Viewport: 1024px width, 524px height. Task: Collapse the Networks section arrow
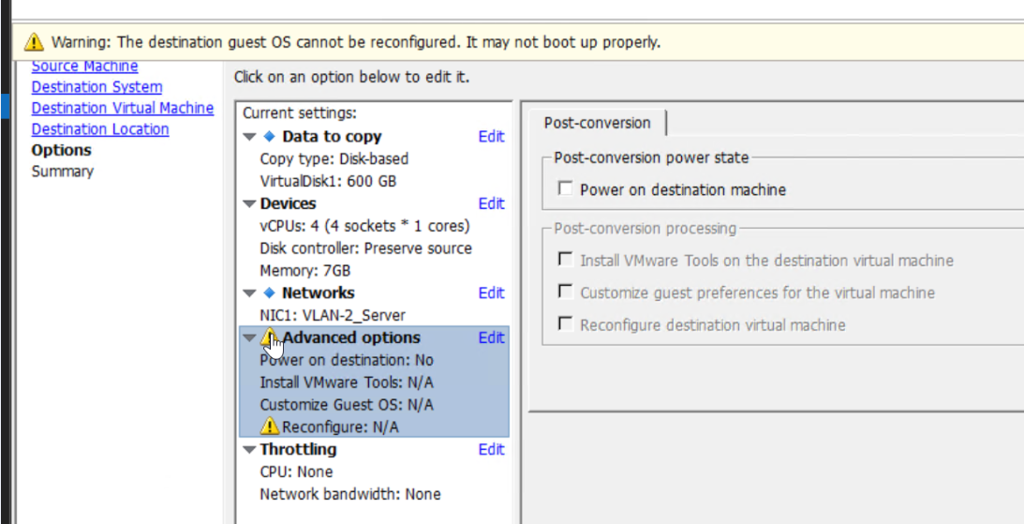[249, 293]
